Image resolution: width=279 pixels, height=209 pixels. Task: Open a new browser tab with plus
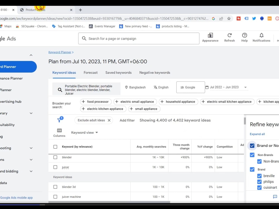[80, 10]
